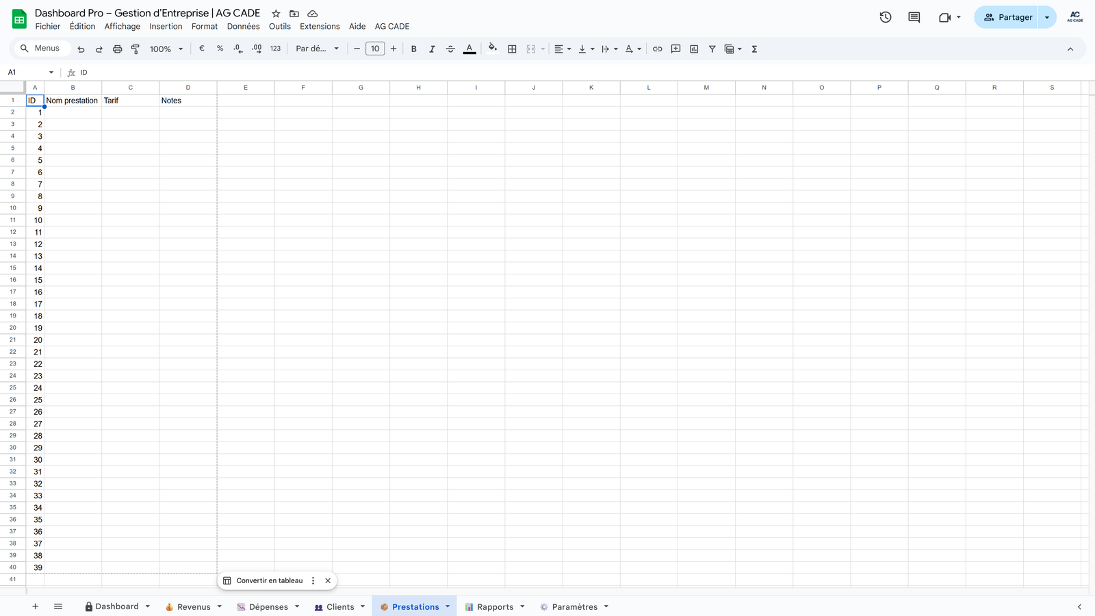This screenshot has height=616, width=1095.
Task: Open the comments panel icon
Action: [914, 17]
